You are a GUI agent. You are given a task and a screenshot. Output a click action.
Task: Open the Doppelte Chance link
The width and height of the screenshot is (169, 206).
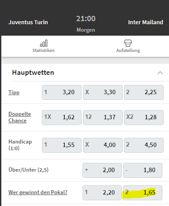(19, 117)
